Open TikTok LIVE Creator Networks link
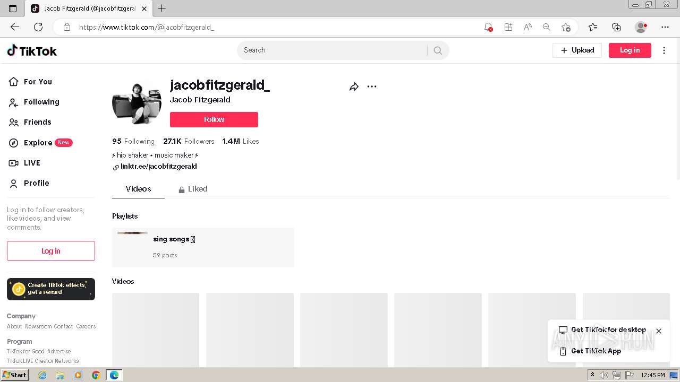The width and height of the screenshot is (680, 382). 43,361
